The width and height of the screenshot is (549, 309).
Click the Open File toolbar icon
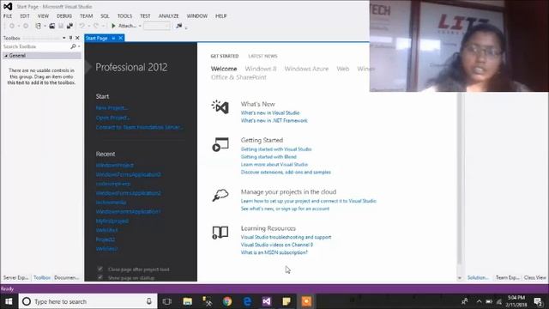coord(51,26)
